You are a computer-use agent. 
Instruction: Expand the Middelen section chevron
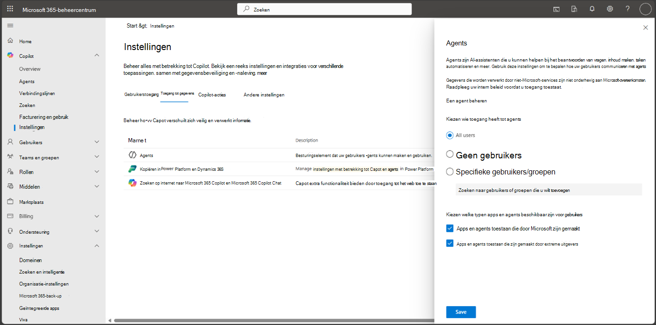97,186
